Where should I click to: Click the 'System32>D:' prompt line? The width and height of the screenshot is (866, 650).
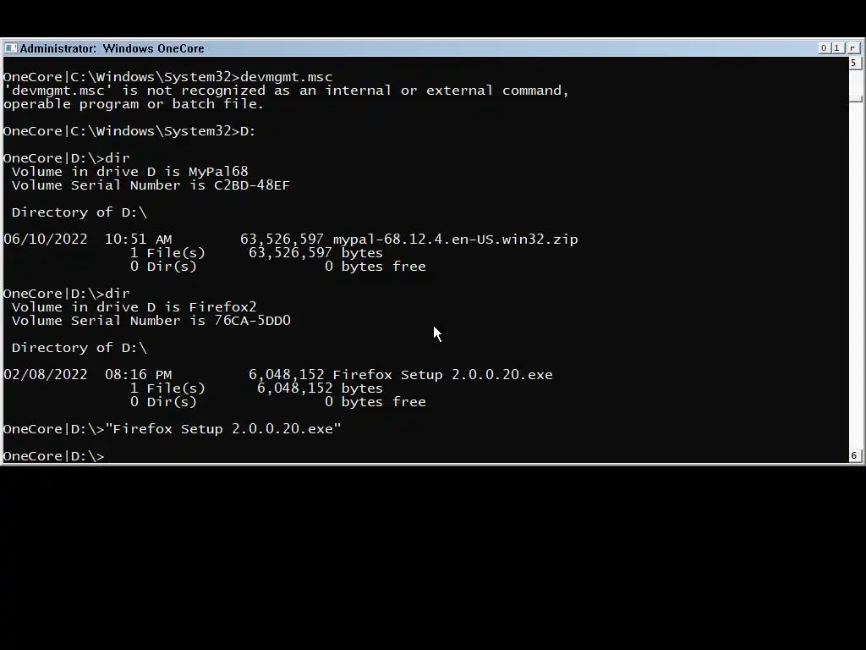(129, 131)
